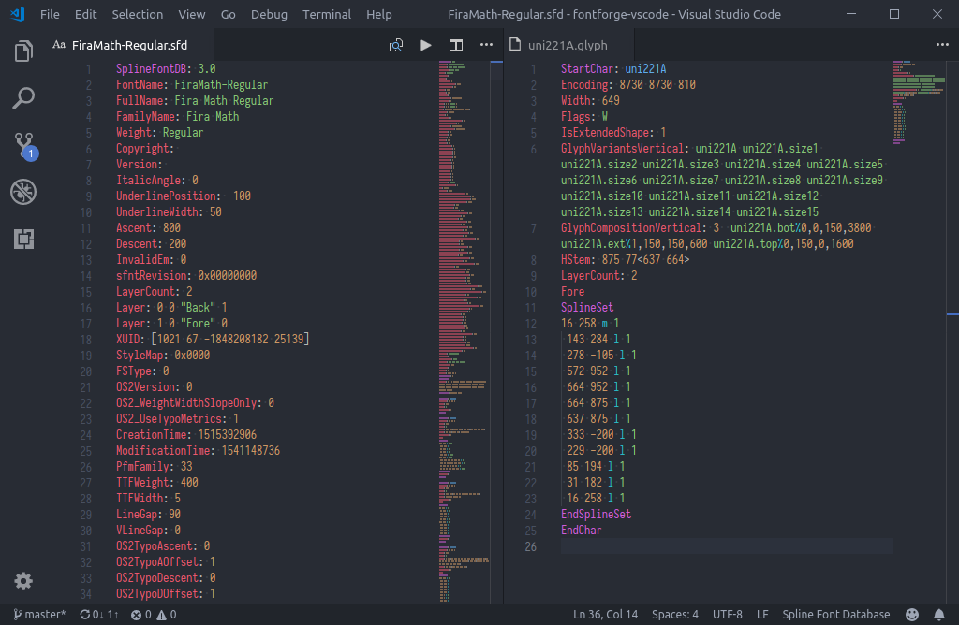This screenshot has width=959, height=625.
Task: Switch to FiraMath-Regular.sfd tab
Action: pyautogui.click(x=129, y=45)
